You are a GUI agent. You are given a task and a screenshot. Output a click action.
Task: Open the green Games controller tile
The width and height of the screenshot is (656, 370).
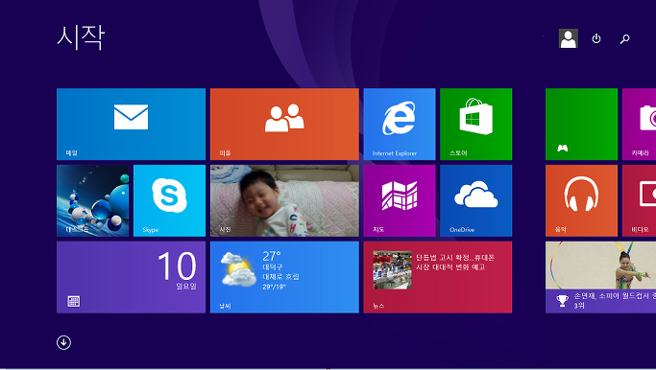[581, 124]
